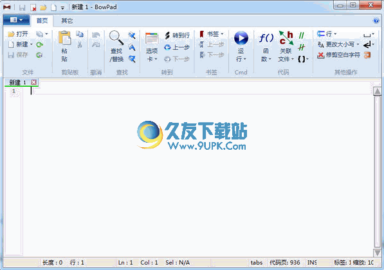Open the 行 line operations dropdown

click(327, 34)
